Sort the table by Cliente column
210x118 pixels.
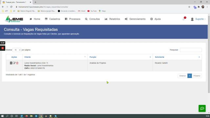tap(55, 57)
